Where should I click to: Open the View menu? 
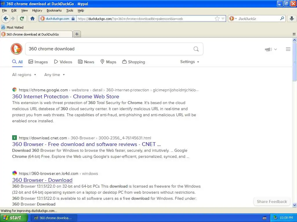pos(24,10)
